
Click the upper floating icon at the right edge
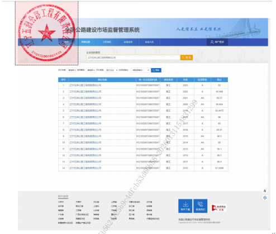click(x=265, y=191)
